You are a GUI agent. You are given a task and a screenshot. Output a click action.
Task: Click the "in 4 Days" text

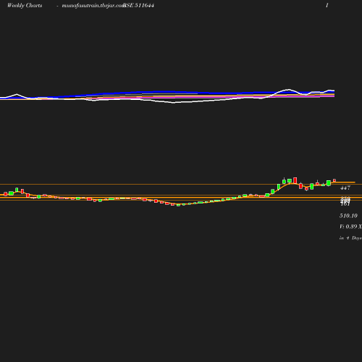click(350, 238)
